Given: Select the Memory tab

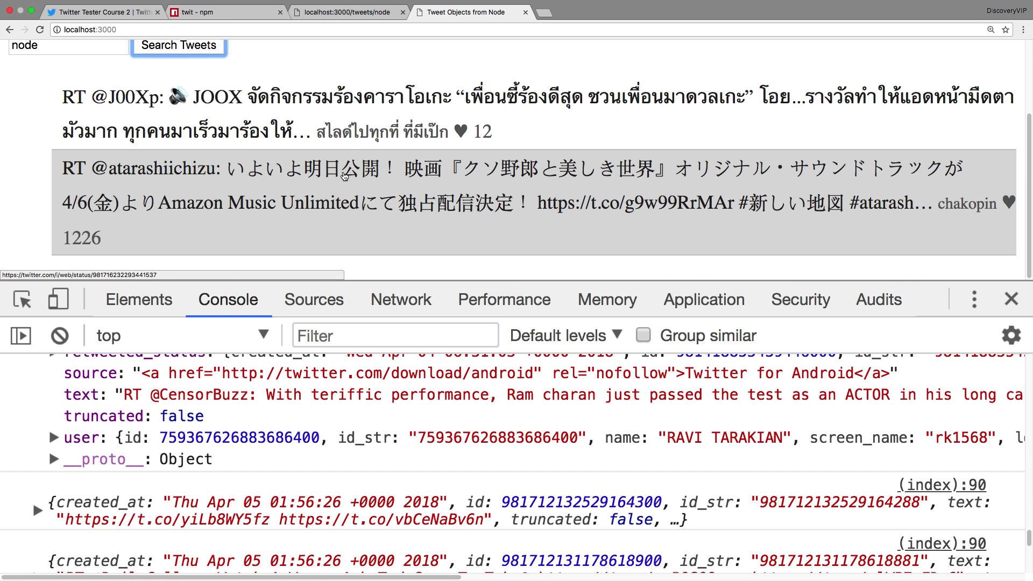Looking at the screenshot, I should point(607,300).
